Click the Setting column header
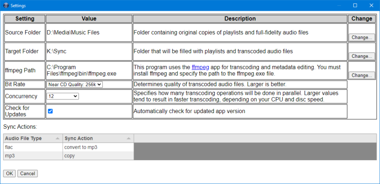Screen dimensions: 380x184 [x=25, y=18]
